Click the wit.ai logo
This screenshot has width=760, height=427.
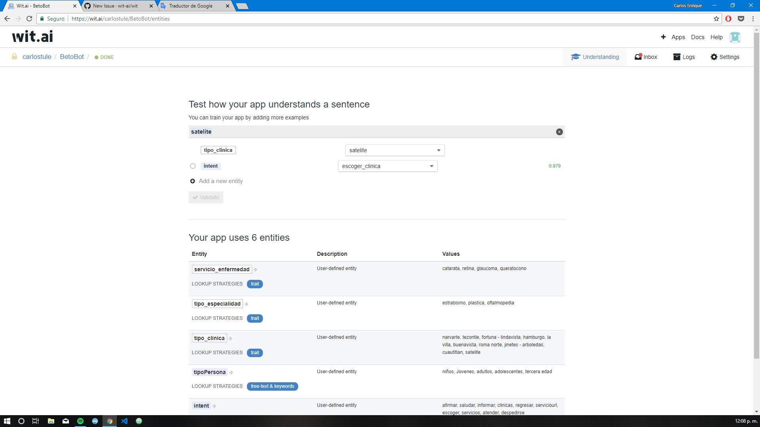coord(32,36)
